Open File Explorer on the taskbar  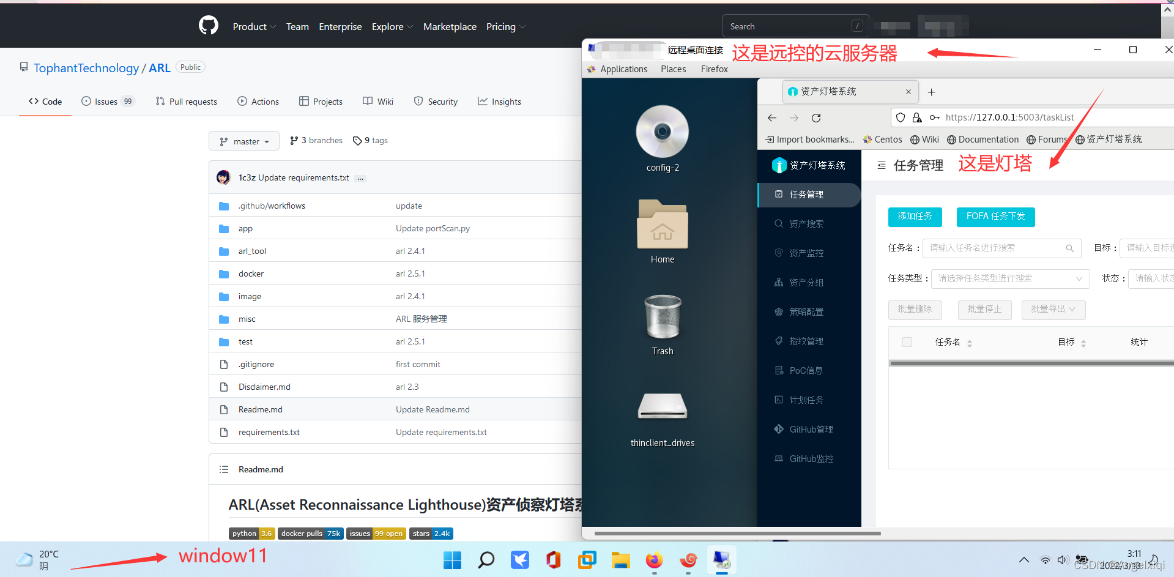[x=620, y=560]
